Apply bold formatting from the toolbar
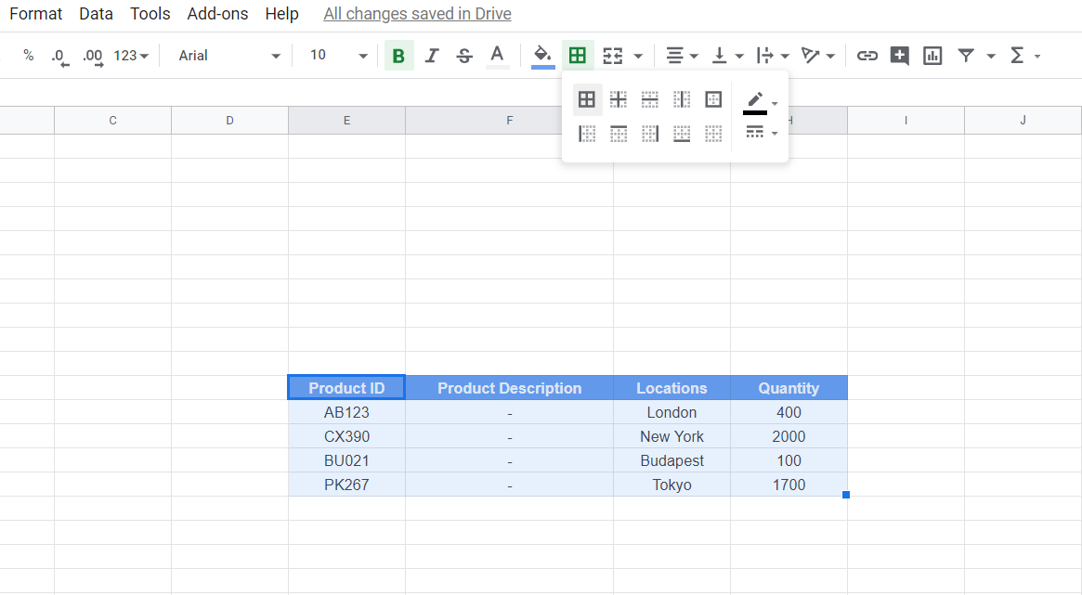Viewport: 1082px width, 595px height. click(x=398, y=55)
